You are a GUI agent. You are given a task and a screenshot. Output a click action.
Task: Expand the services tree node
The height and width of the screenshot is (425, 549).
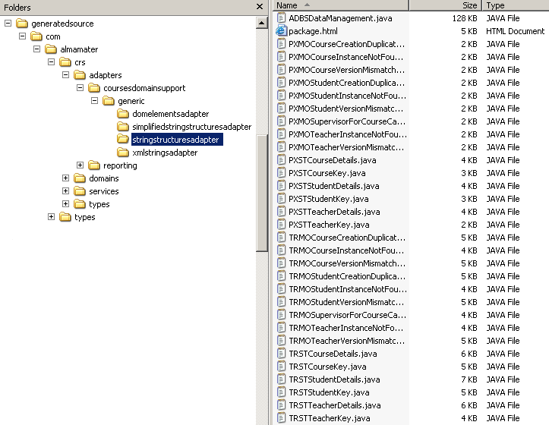[65, 190]
